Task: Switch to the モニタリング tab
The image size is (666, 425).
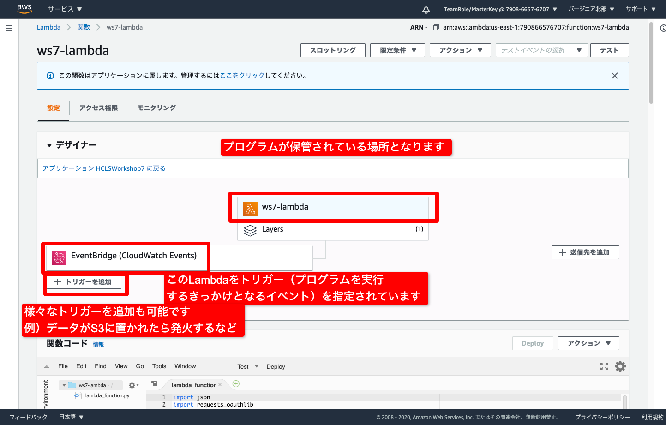Action: 156,108
